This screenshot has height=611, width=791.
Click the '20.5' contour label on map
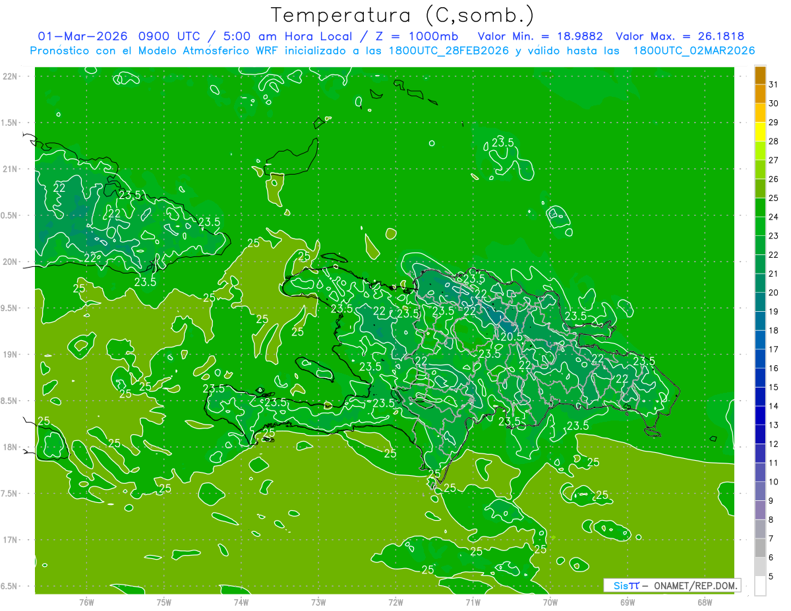tap(512, 336)
